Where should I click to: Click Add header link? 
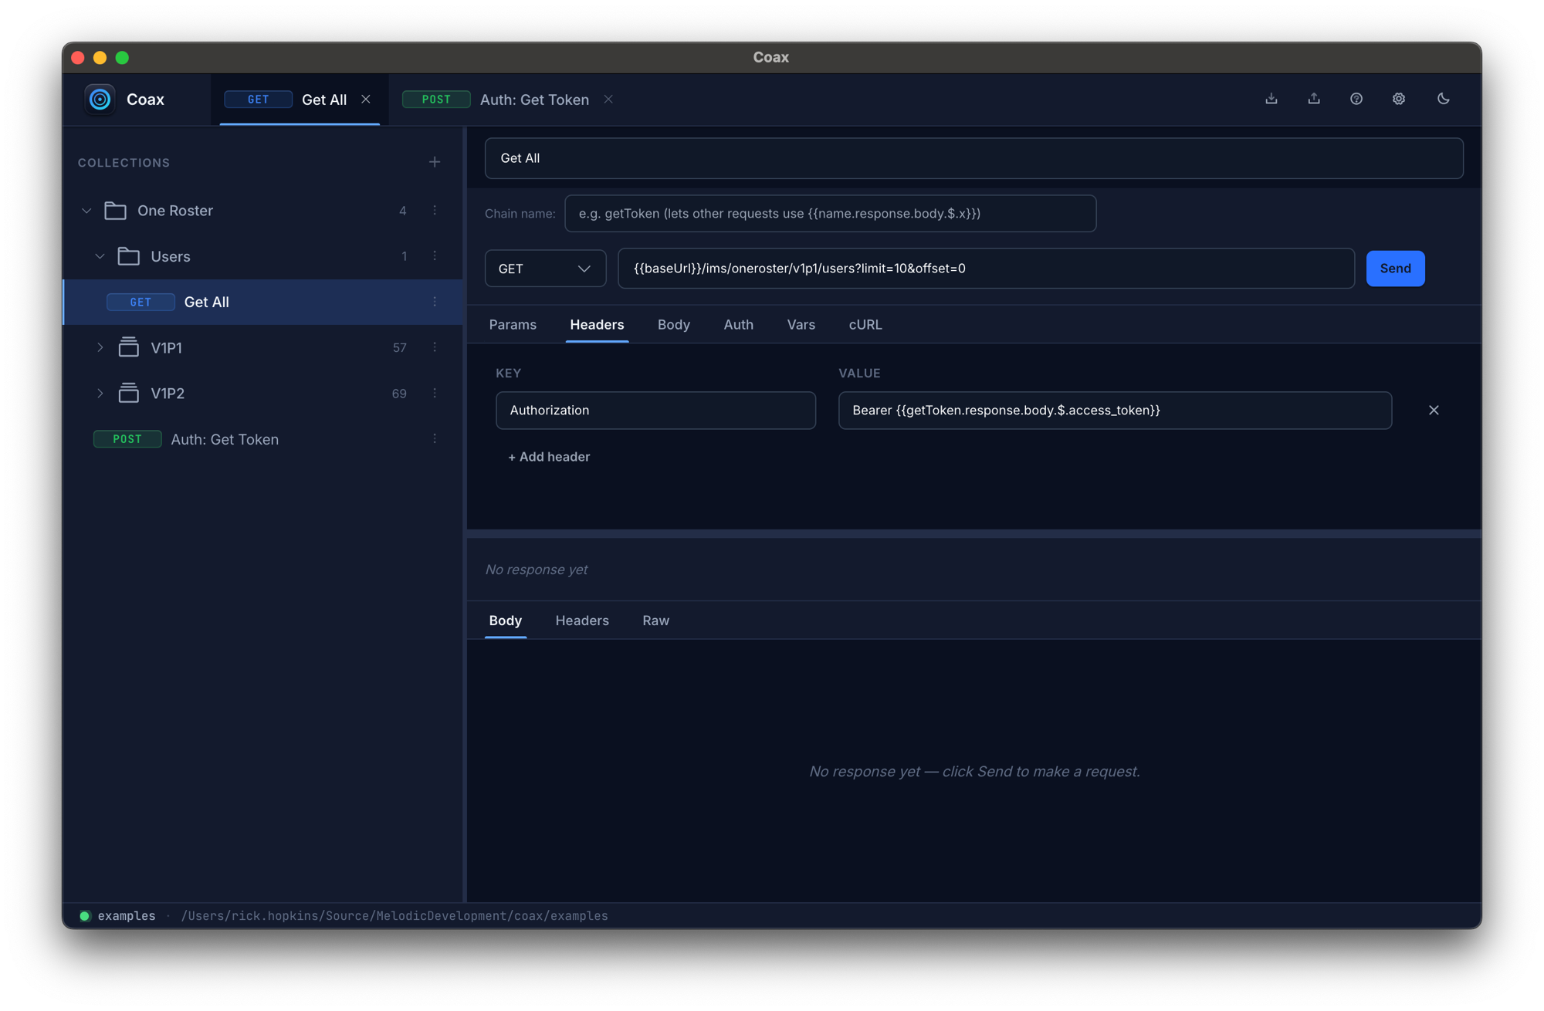(x=549, y=457)
